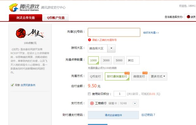
Task: Click the 请输入正确的充值账号 error message
Action: pos(104,40)
